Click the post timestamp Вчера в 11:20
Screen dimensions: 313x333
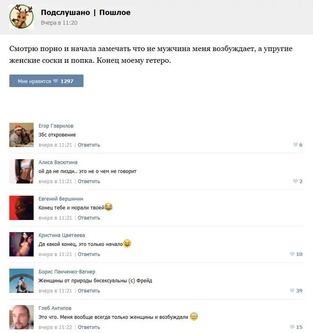(59, 23)
